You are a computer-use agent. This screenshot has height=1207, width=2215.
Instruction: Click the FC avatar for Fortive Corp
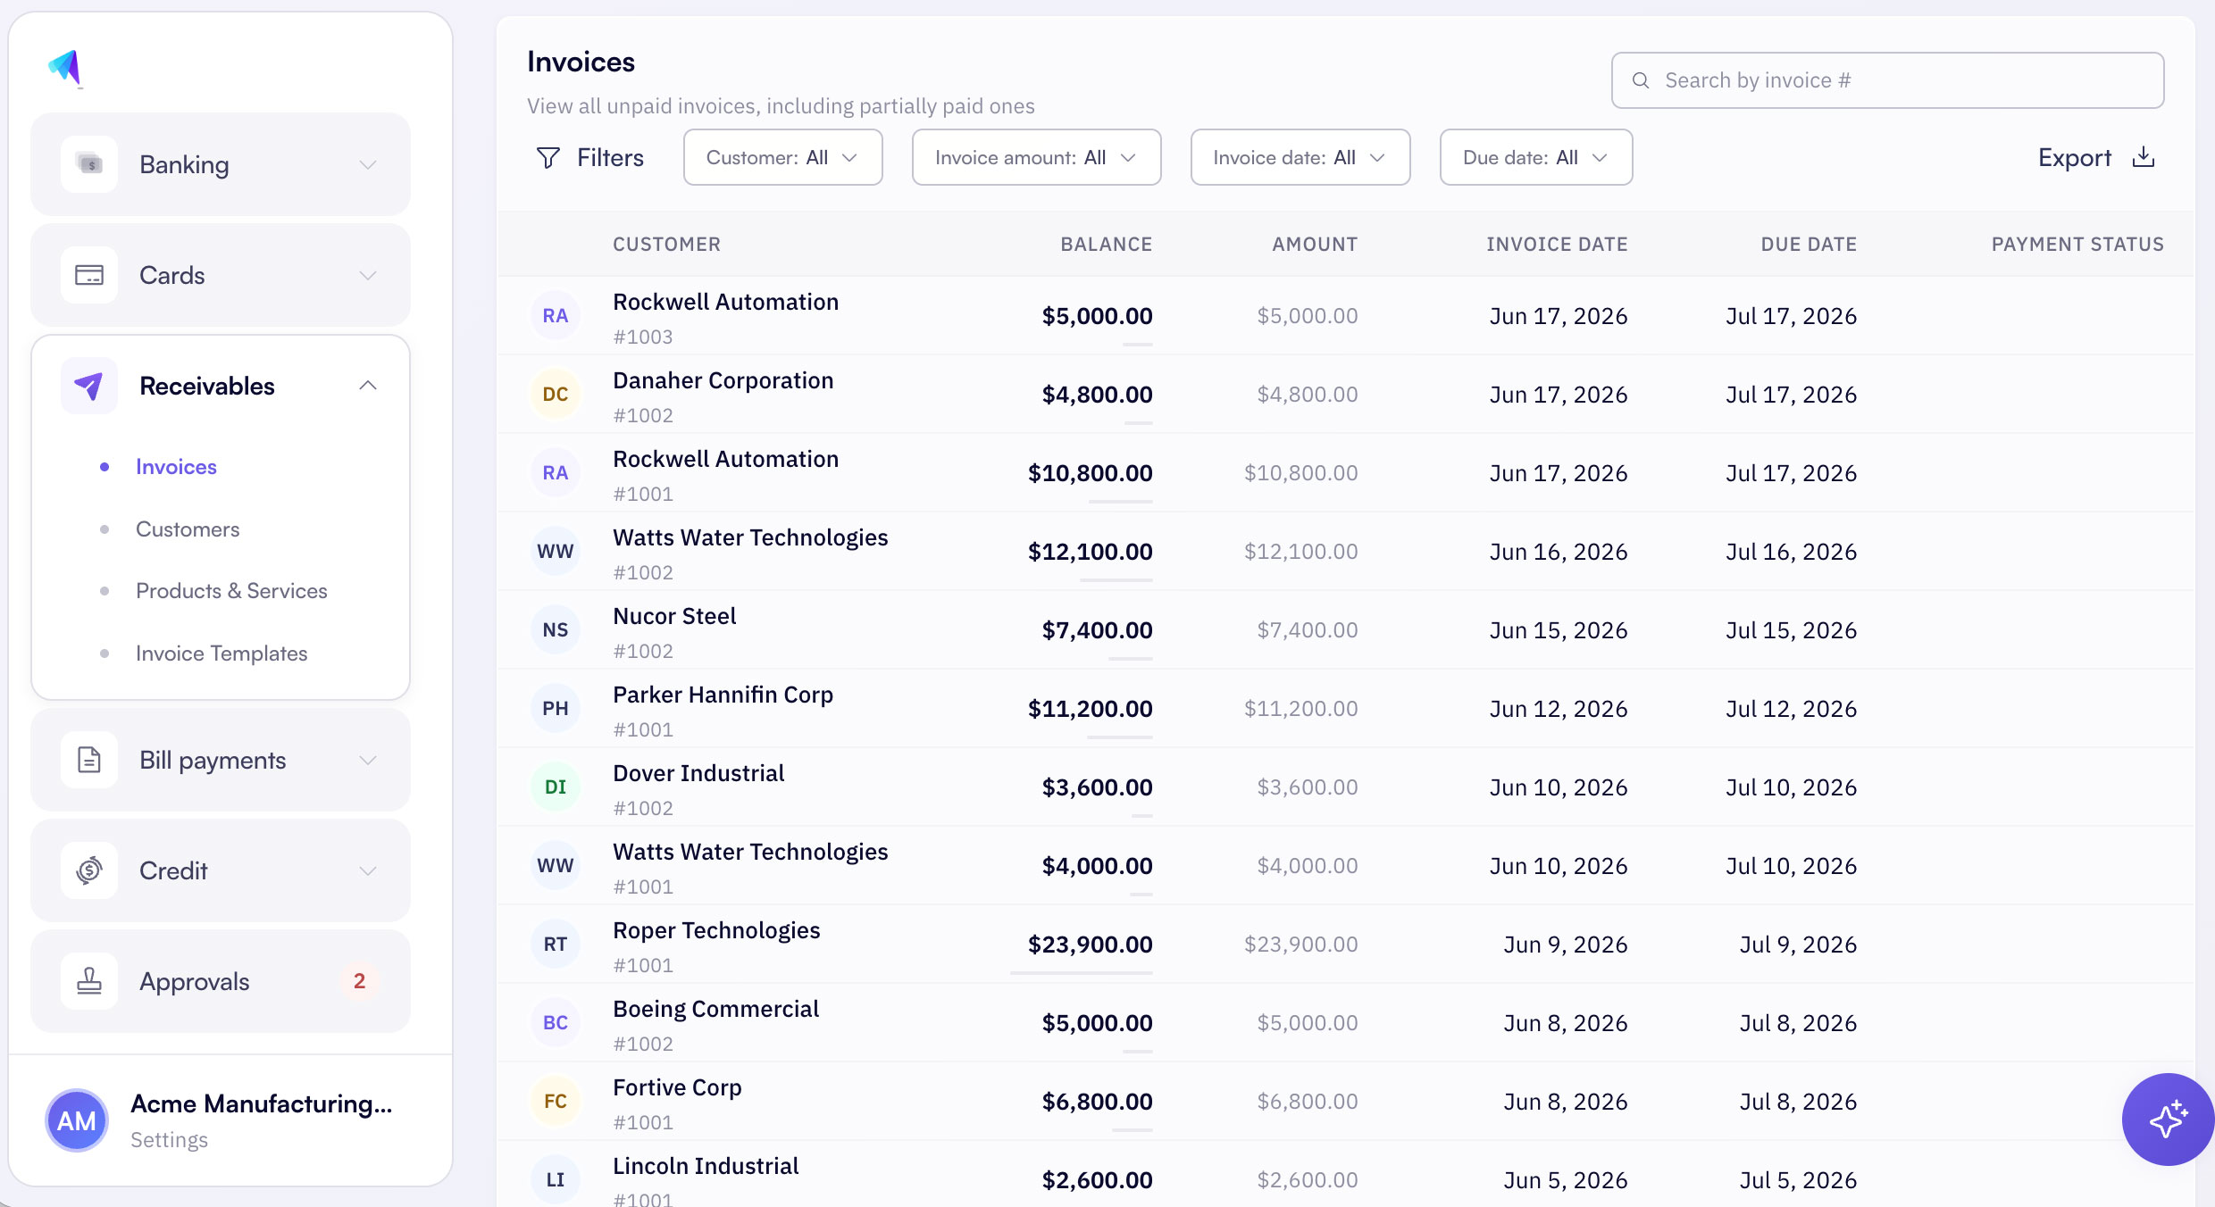556,1101
